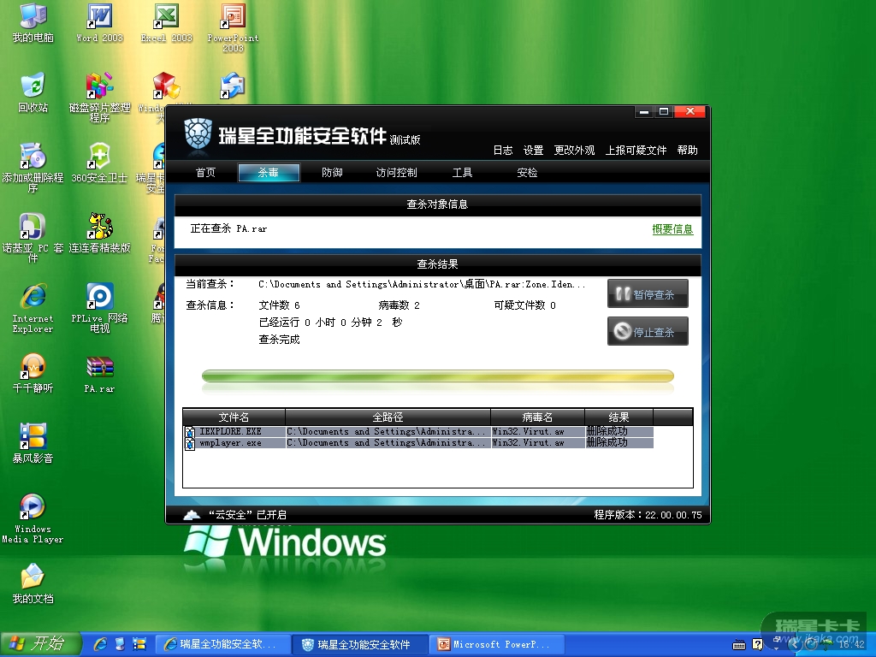876x657 pixels.
Task: Open the 我的电脑 desktop icon
Action: pyautogui.click(x=33, y=23)
